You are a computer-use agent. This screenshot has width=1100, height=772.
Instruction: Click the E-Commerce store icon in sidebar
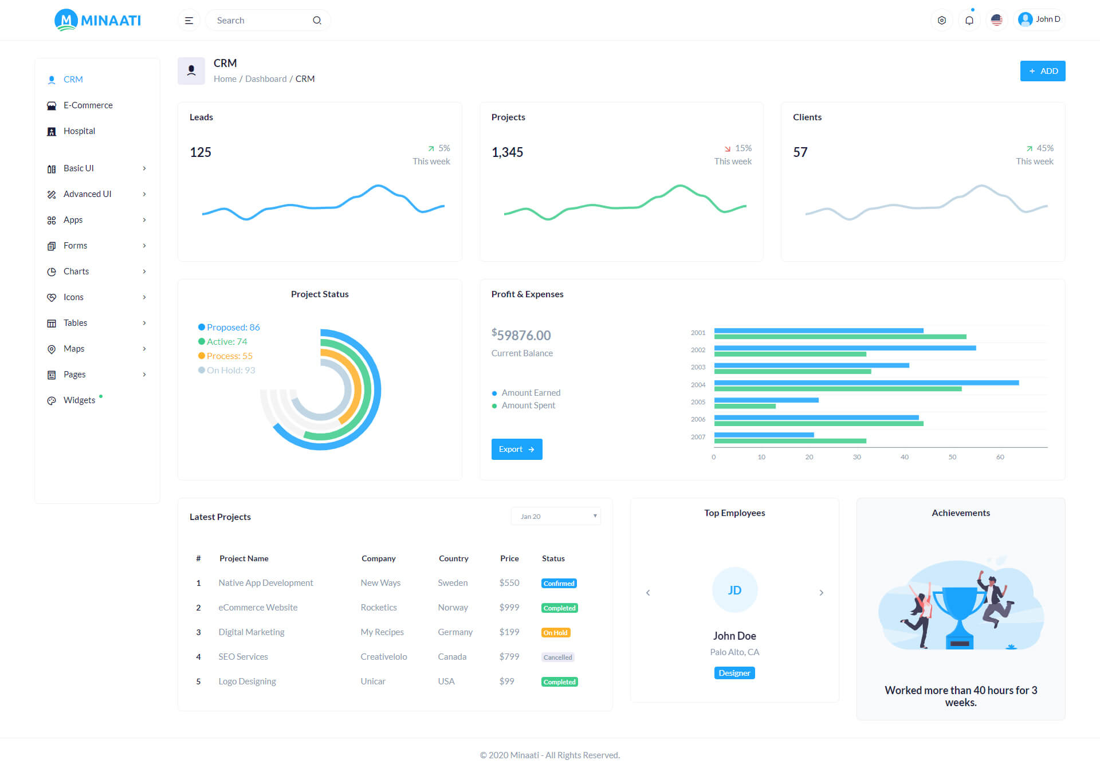point(52,106)
